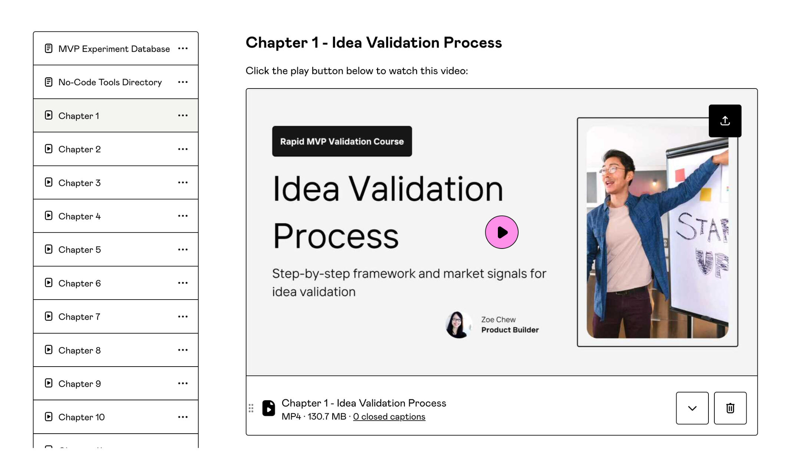
Task: Click the upload icon on video thumbnail
Action: (725, 121)
